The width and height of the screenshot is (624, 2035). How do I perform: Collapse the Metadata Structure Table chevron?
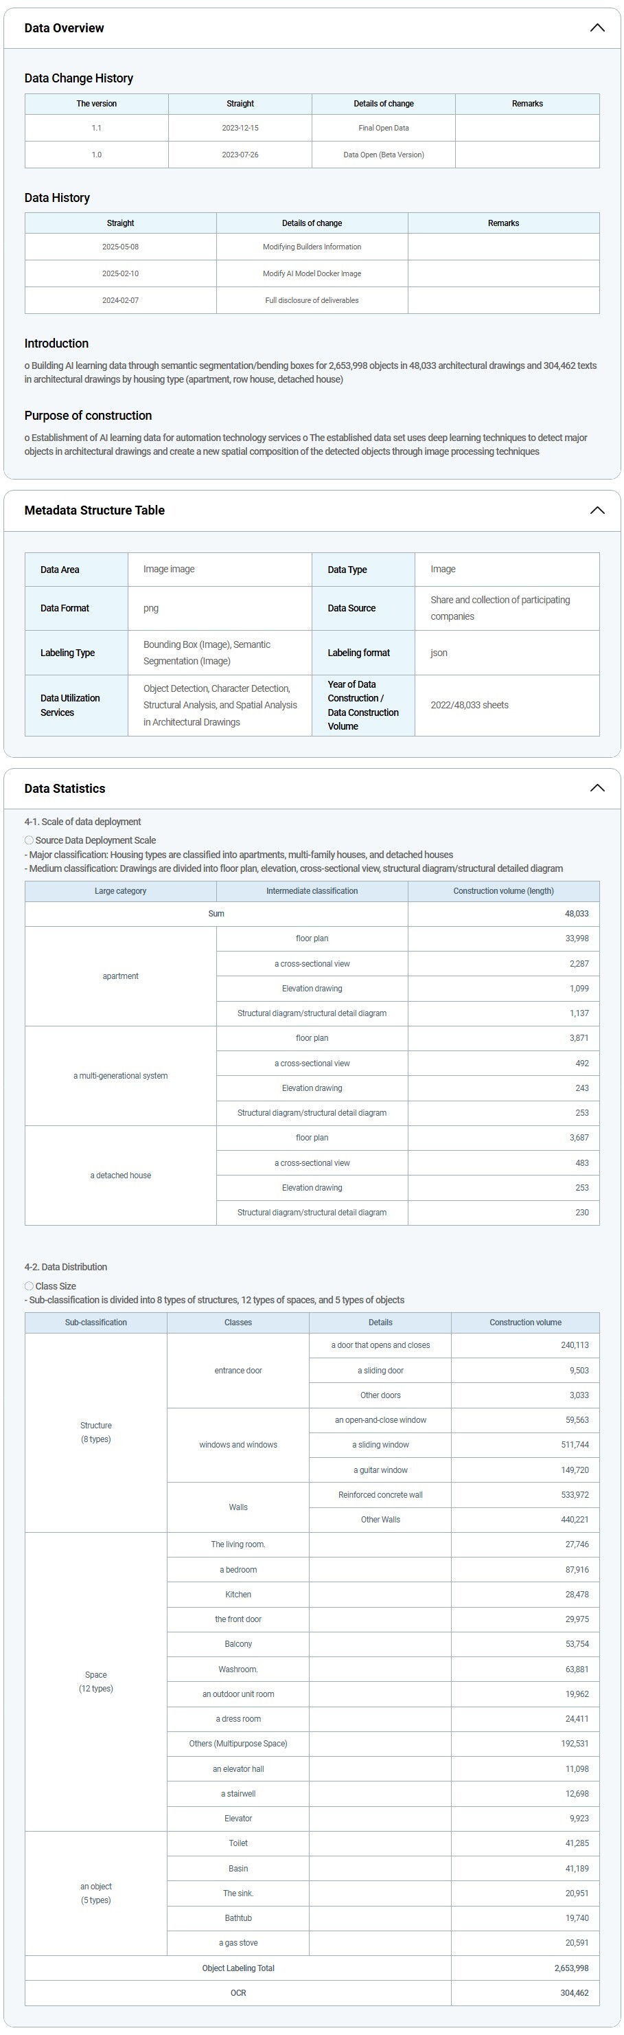click(x=597, y=510)
